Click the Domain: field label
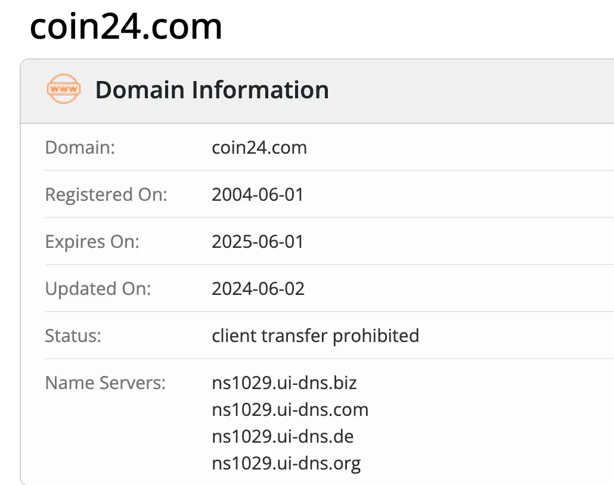The width and height of the screenshot is (614, 485). [x=80, y=148]
